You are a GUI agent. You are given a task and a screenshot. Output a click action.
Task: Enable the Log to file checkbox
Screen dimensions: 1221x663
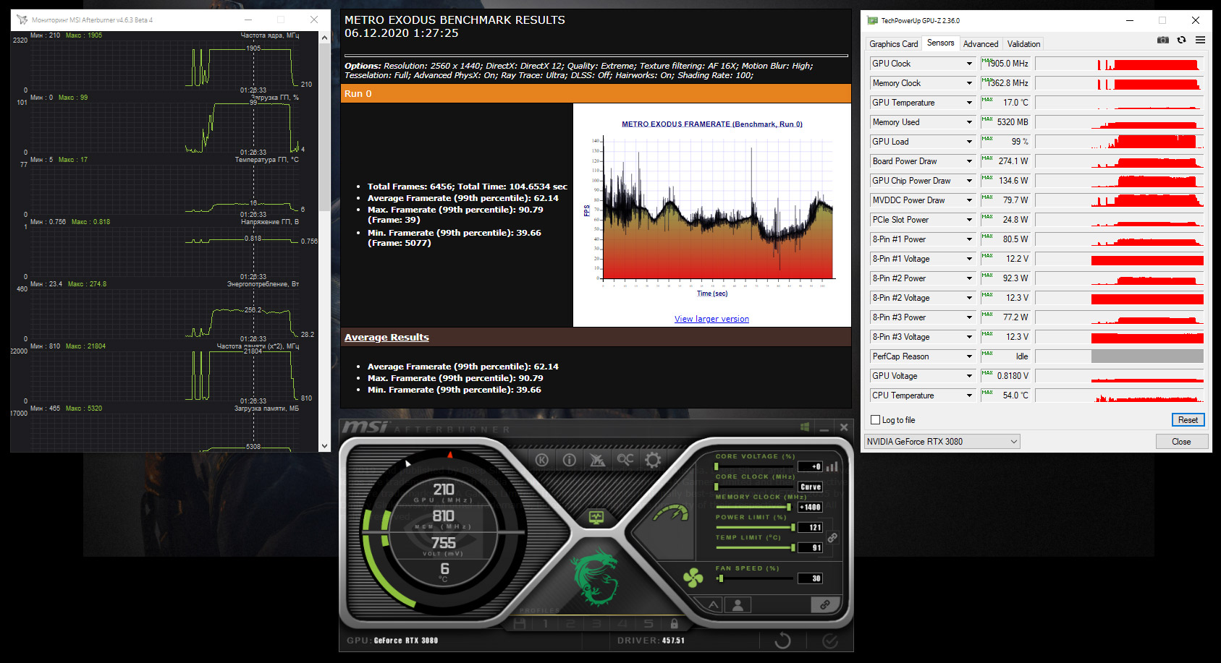point(876,420)
